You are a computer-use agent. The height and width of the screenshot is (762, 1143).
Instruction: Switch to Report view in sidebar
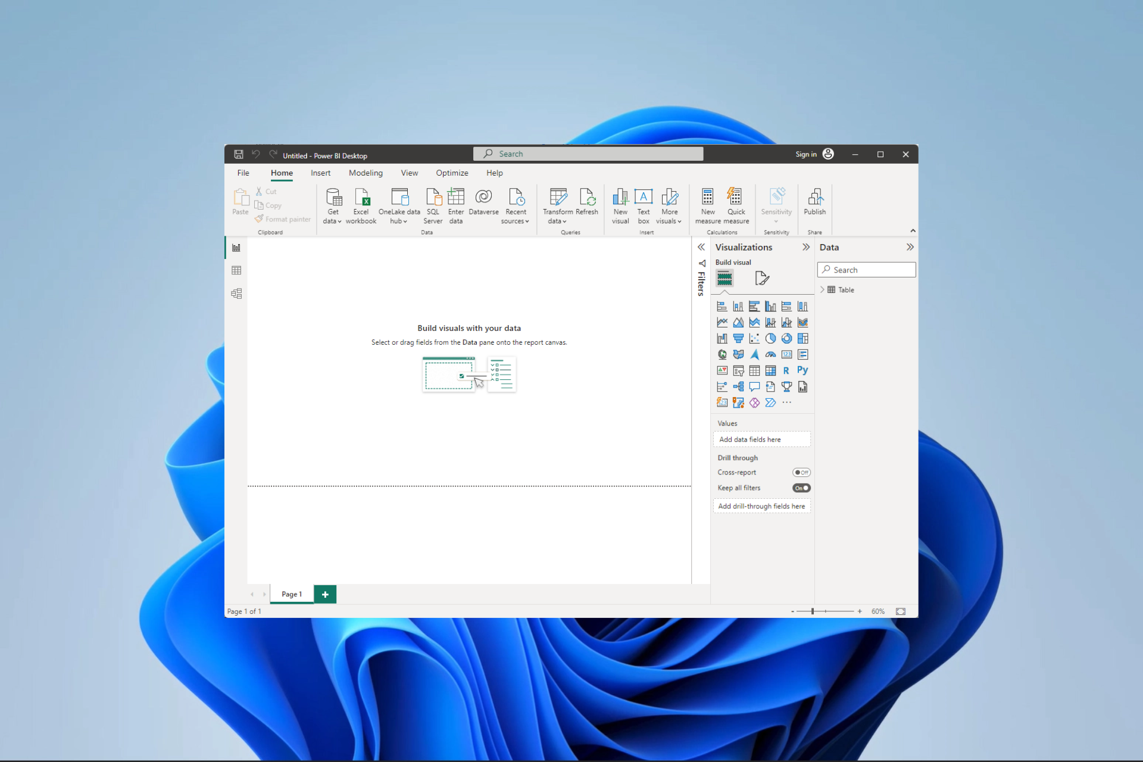236,248
